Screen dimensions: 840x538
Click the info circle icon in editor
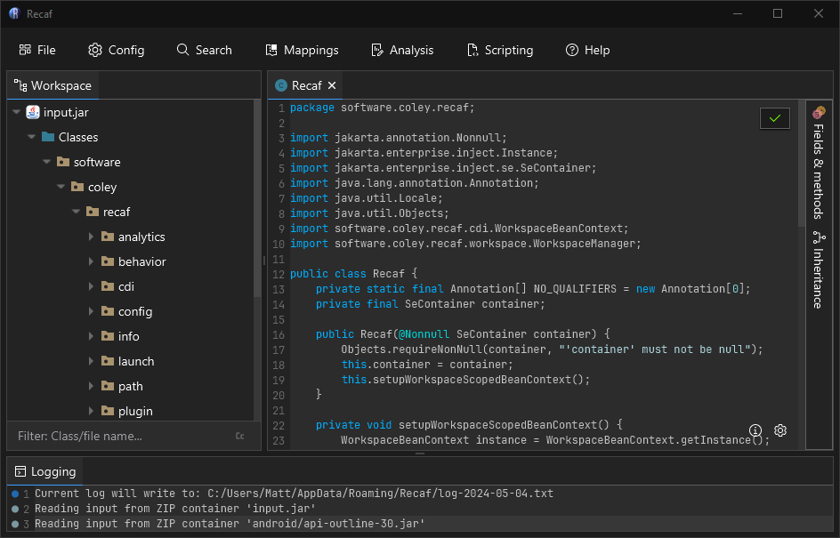click(x=755, y=431)
